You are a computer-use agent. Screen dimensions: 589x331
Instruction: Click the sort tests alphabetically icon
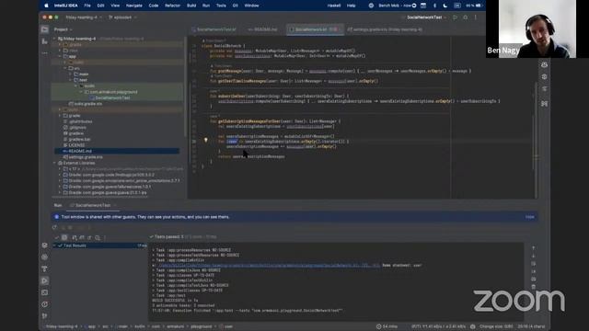pos(75,237)
